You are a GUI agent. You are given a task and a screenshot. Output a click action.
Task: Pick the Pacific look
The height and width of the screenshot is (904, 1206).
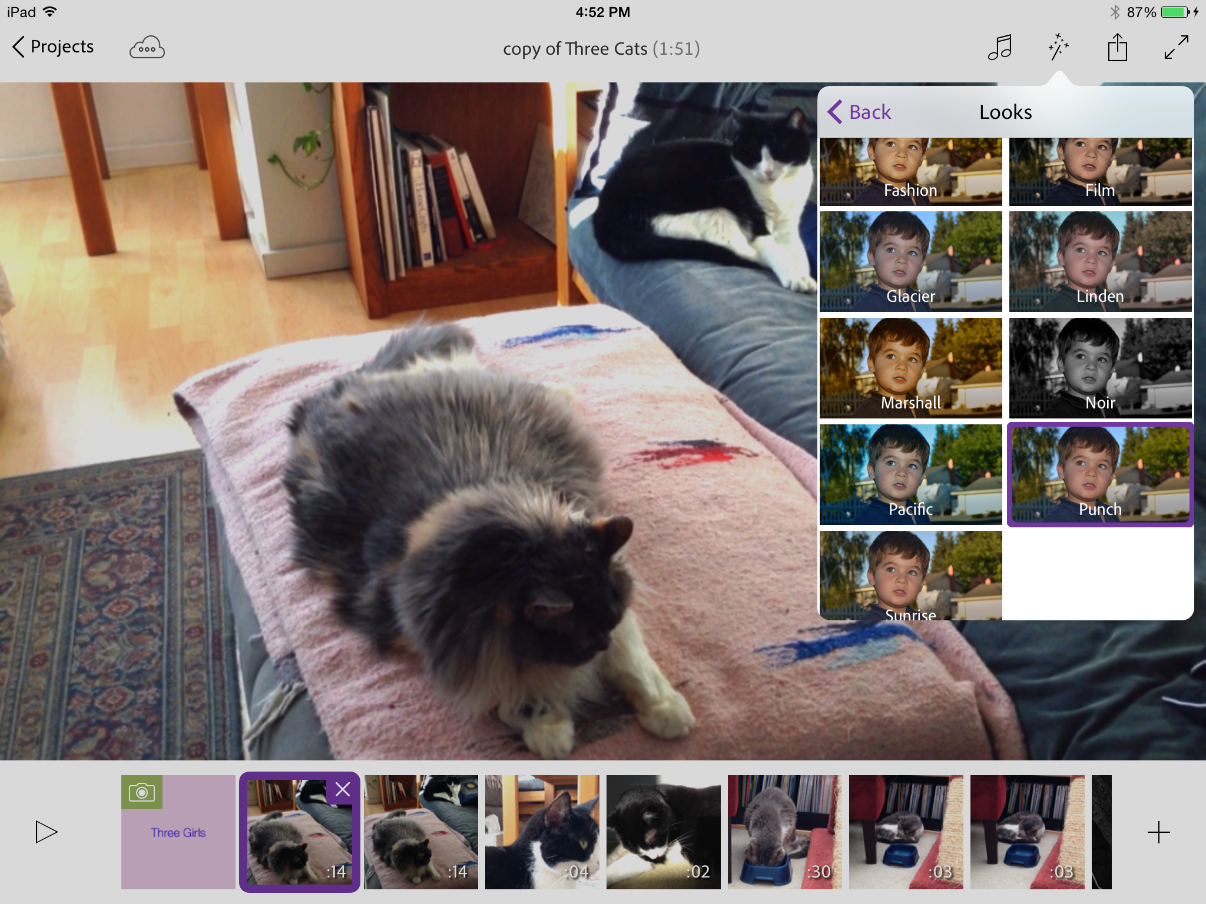point(910,474)
